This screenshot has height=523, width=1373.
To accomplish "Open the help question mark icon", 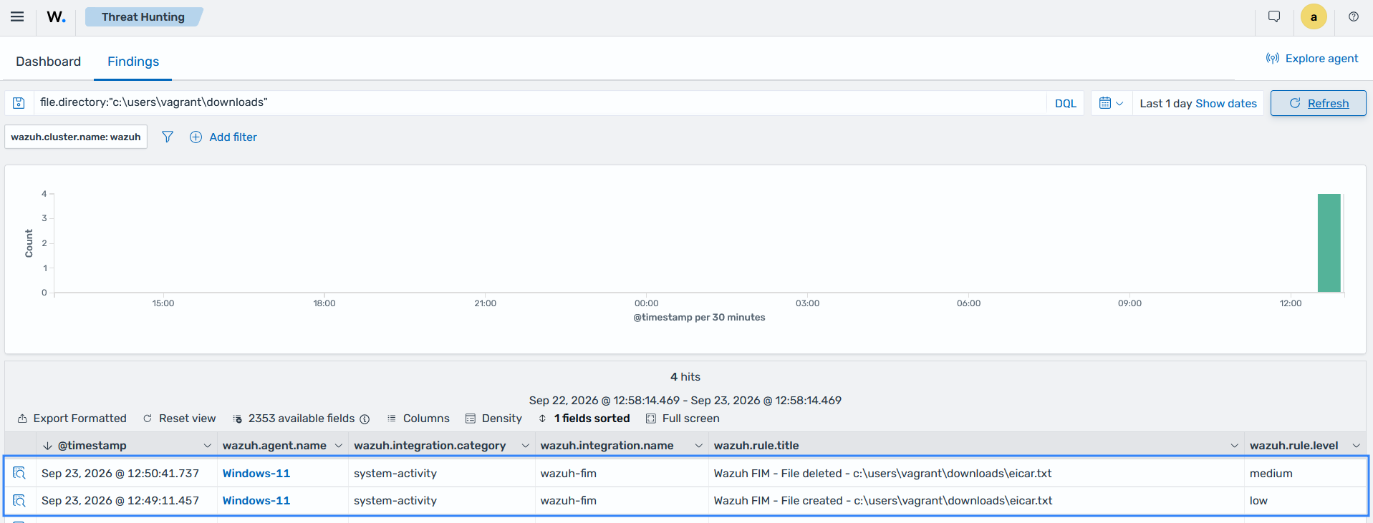I will 1354,16.
